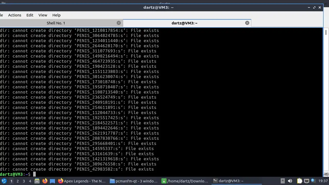Open the Help menu
The height and width of the screenshot is (185, 329).
56,15
